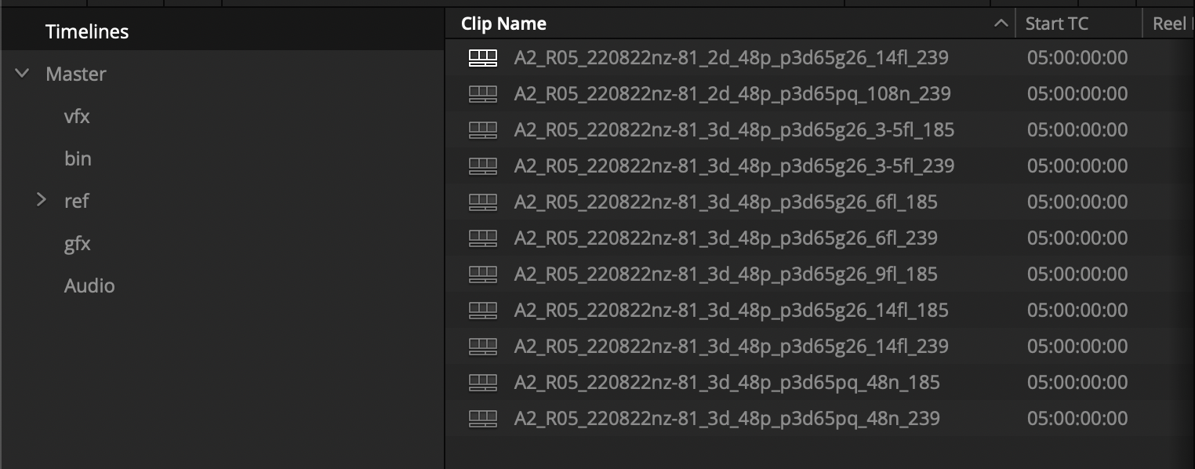The width and height of the screenshot is (1195, 469).
Task: Collapse the Master bin folder
Action: point(23,74)
